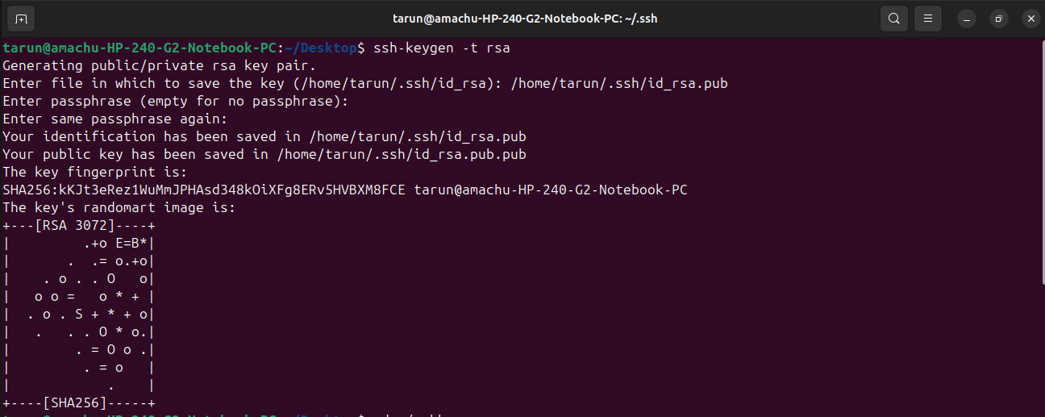Click the search magnifier icon
The image size is (1045, 417).
coord(893,18)
